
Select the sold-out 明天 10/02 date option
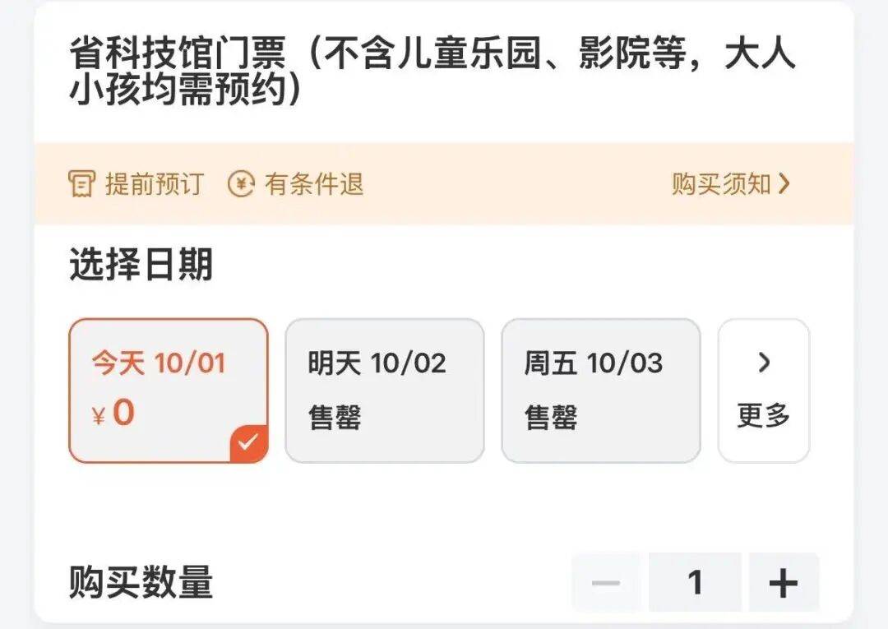(383, 388)
